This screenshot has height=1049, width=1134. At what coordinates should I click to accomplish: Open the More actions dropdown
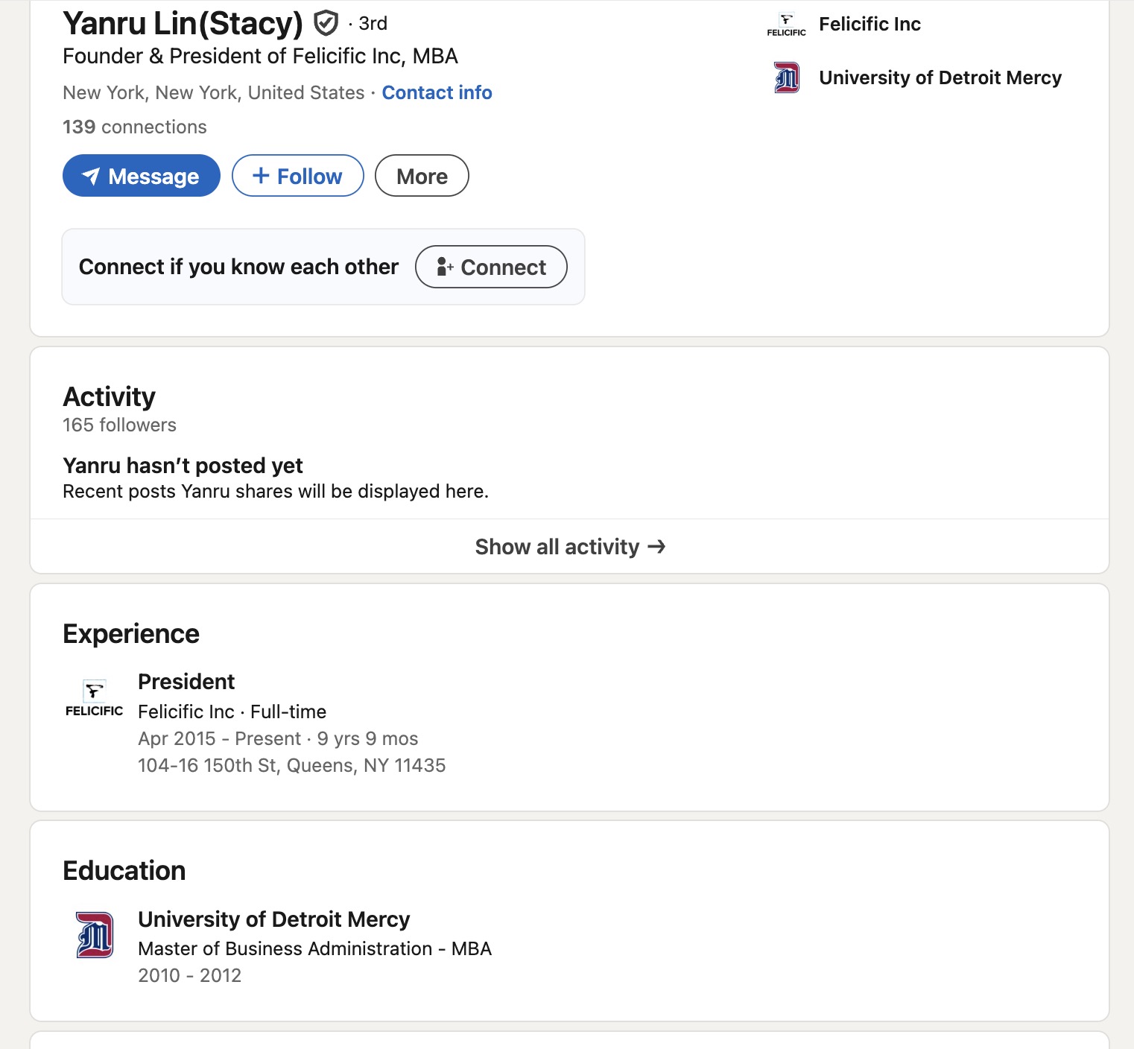pos(422,176)
